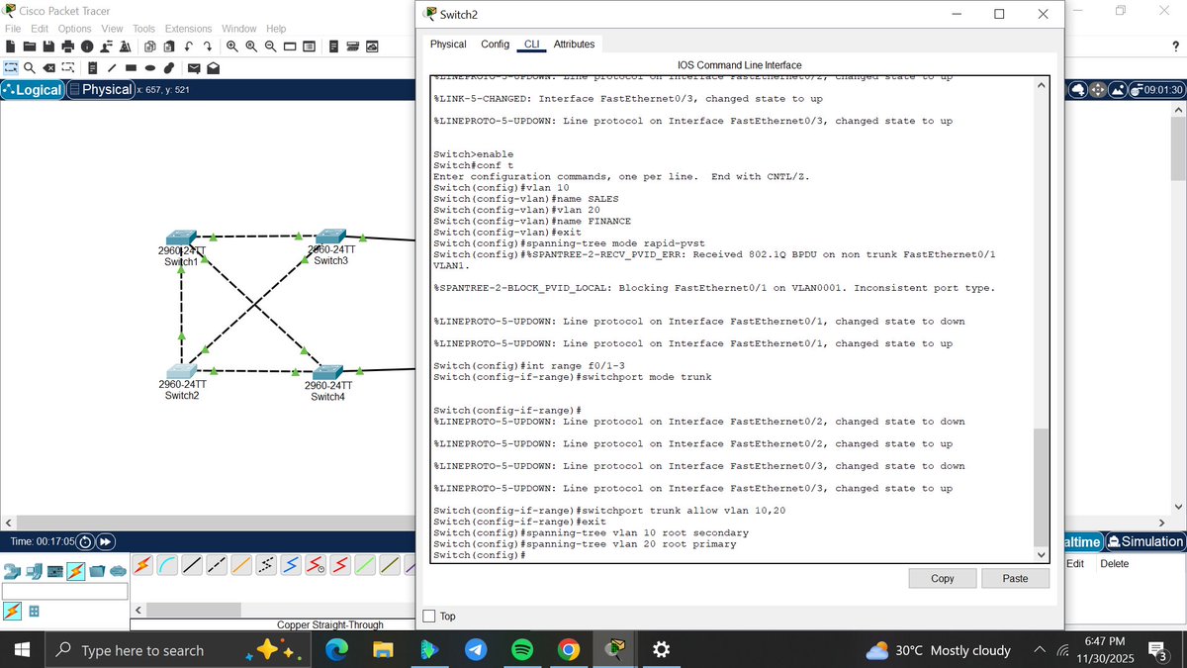Screen dimensions: 1187x668
Task: Select the CLI tab in Switch2 window
Action: 531,45
